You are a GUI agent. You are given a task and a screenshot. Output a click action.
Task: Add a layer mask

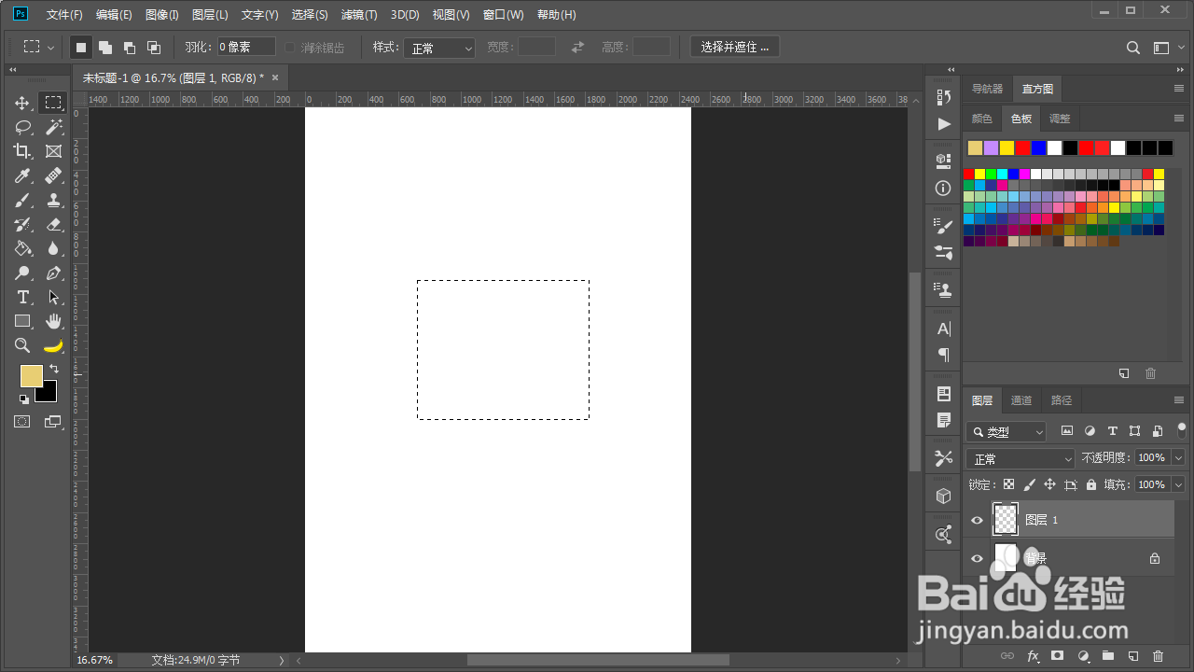1058,656
